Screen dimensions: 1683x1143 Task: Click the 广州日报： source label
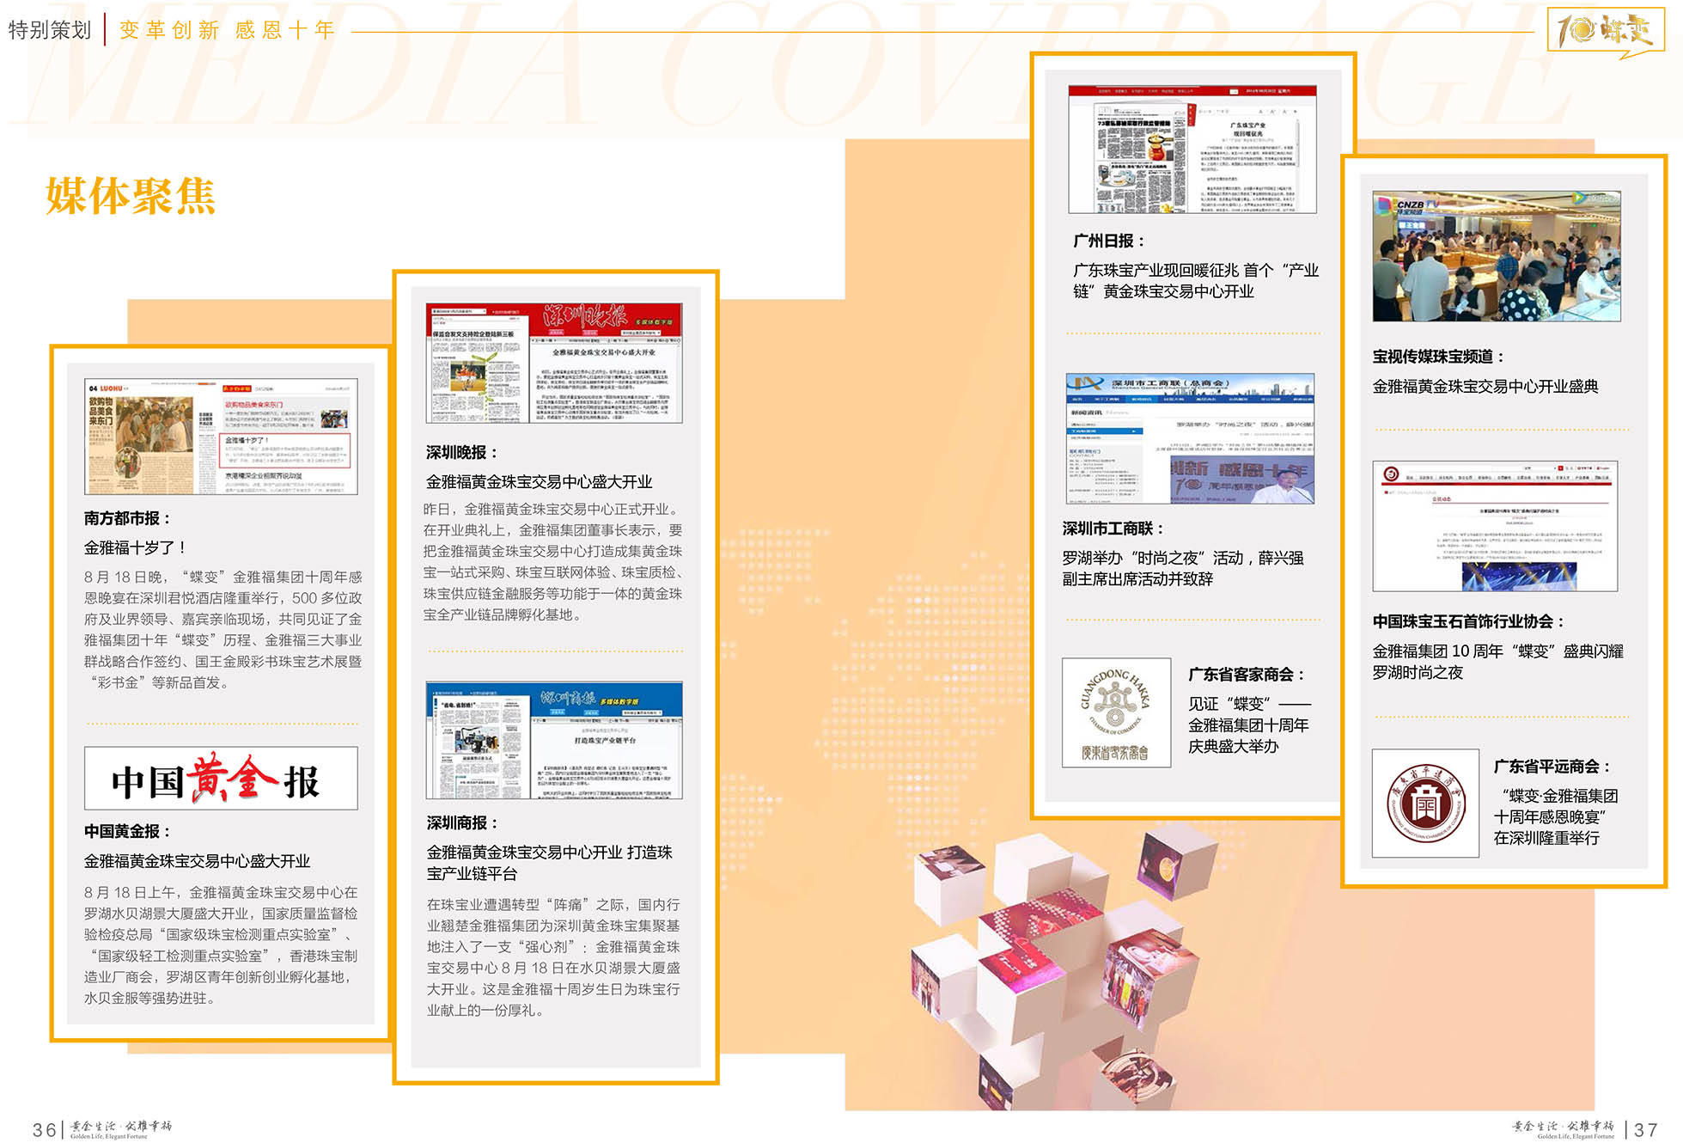[1109, 241]
